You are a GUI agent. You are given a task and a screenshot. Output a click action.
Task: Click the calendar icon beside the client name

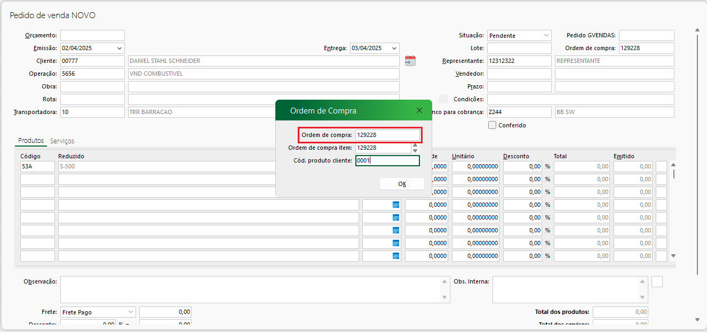pos(410,61)
